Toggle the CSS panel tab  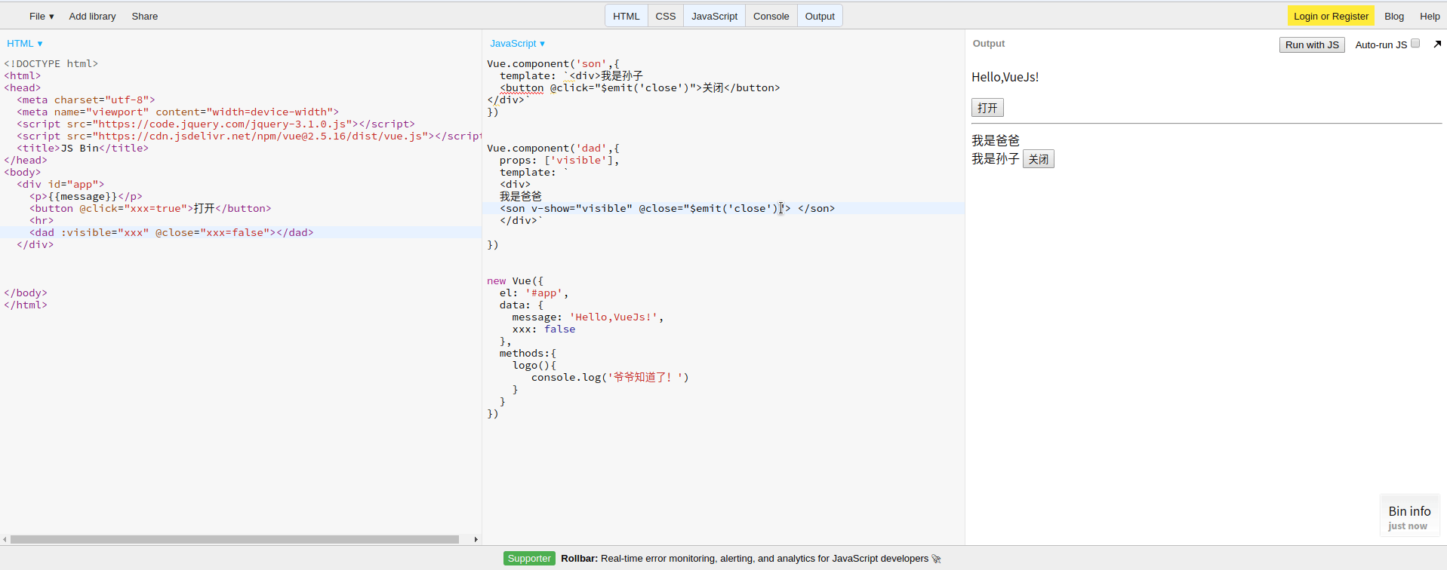click(x=665, y=16)
